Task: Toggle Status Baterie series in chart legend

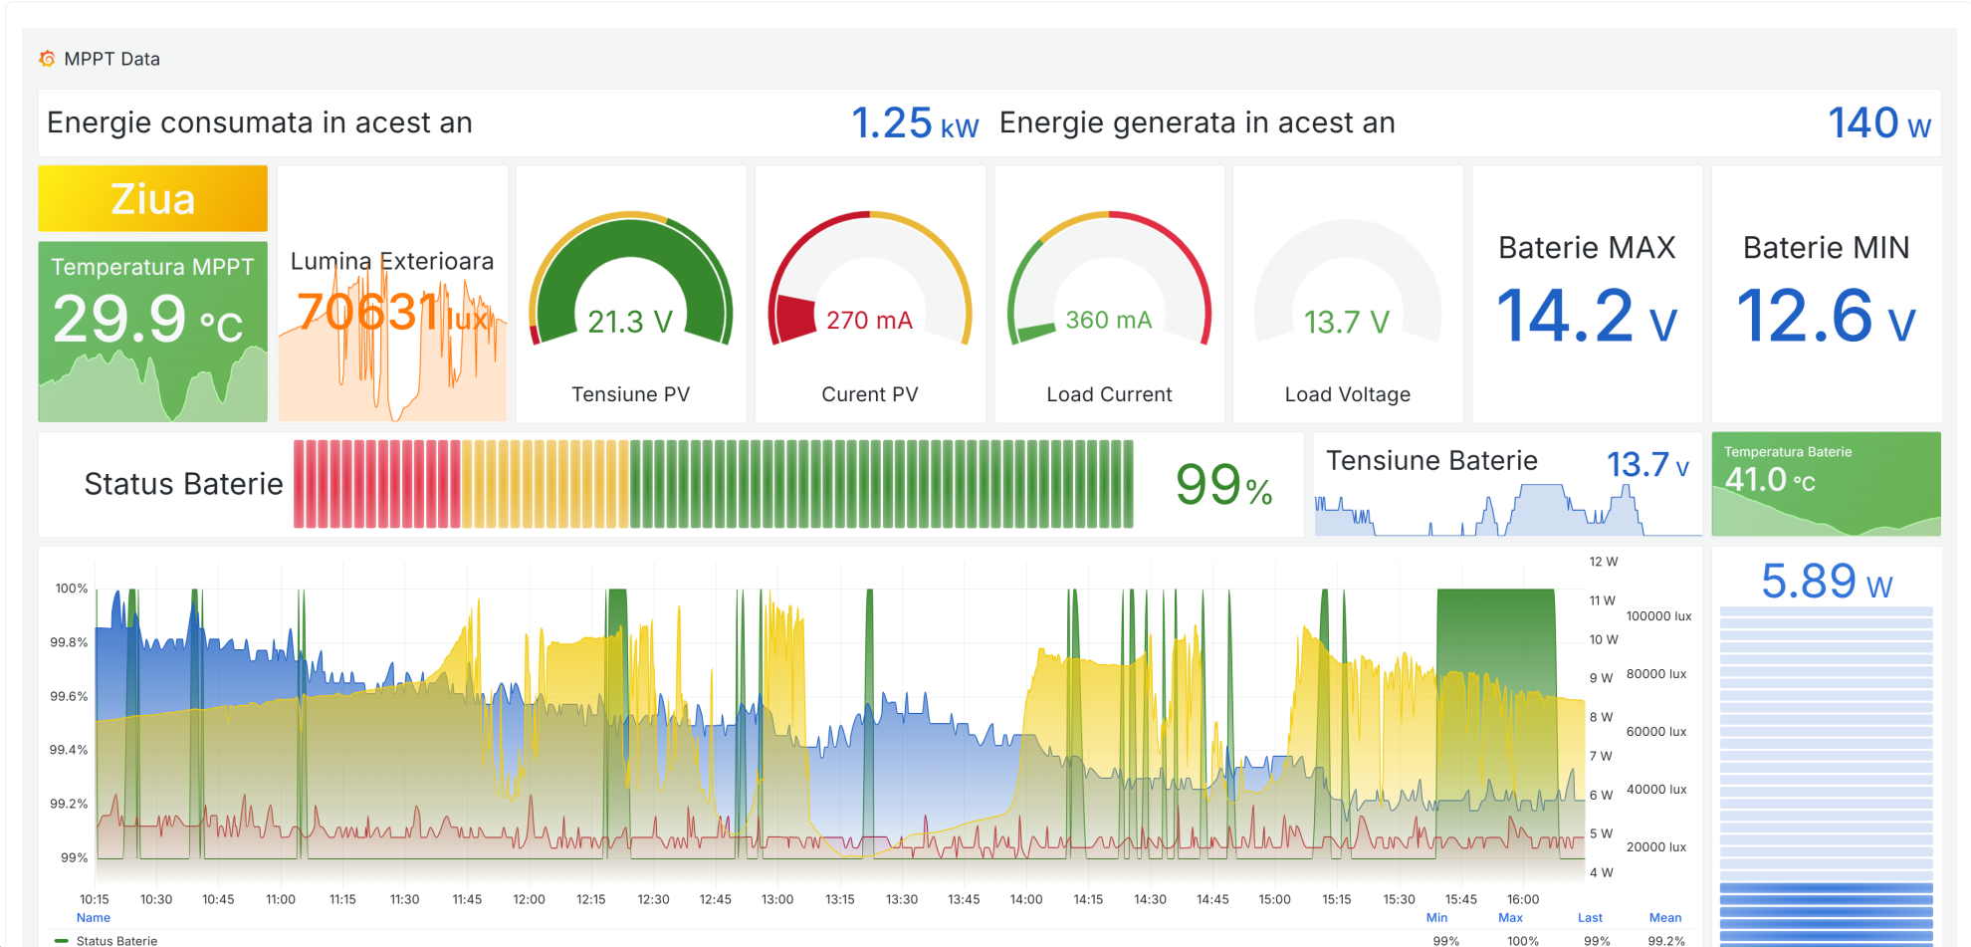Action: point(116,940)
